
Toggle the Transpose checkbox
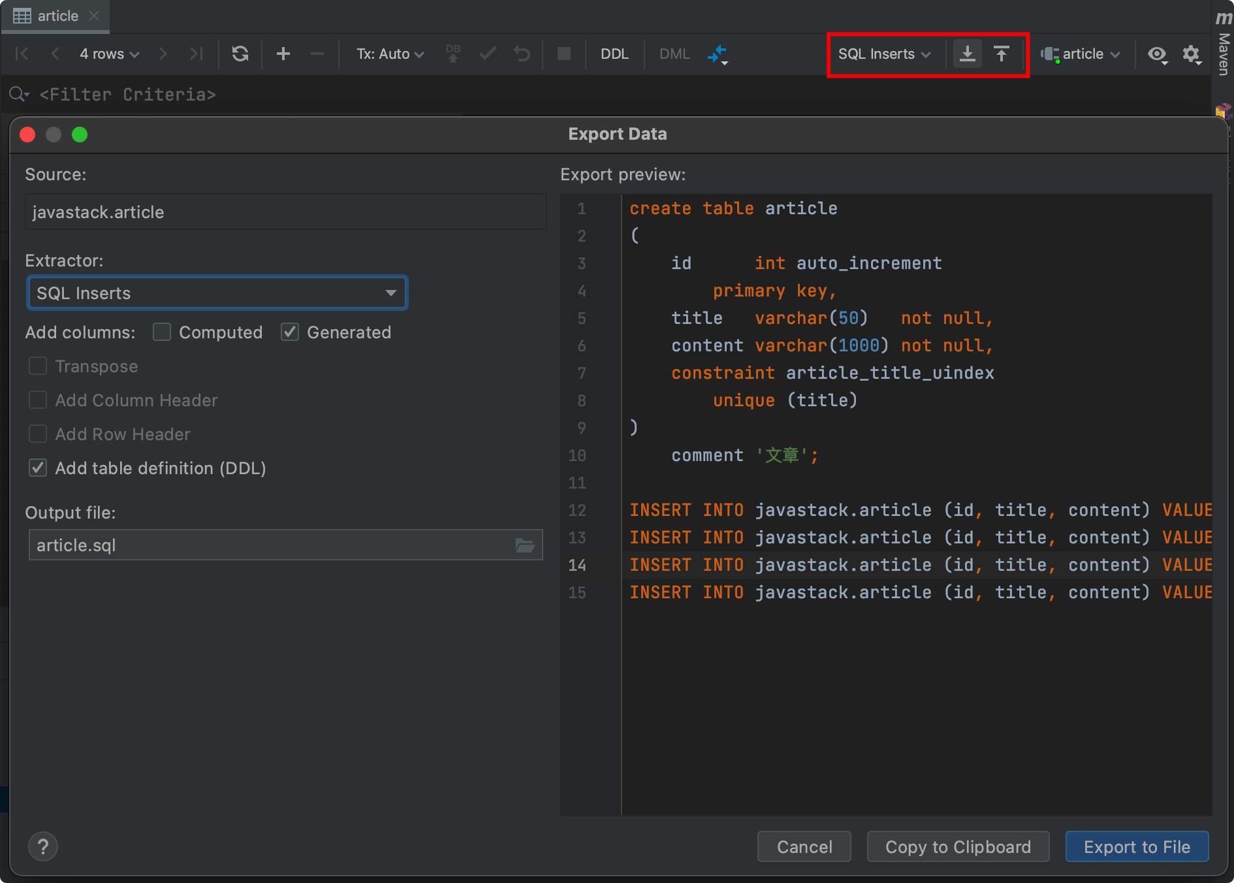pyautogui.click(x=38, y=366)
